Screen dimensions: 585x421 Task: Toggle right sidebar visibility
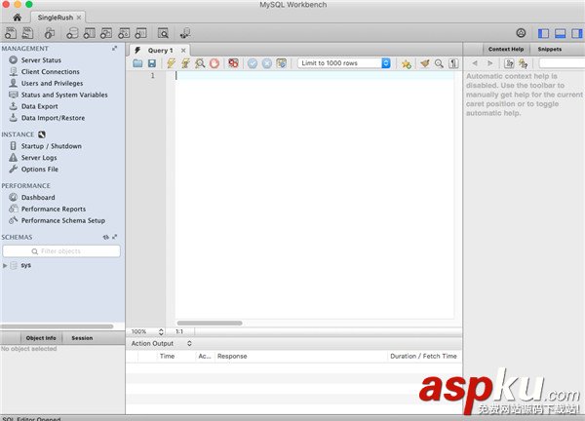(577, 33)
